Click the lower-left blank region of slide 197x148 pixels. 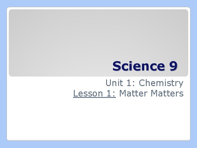[33, 123]
